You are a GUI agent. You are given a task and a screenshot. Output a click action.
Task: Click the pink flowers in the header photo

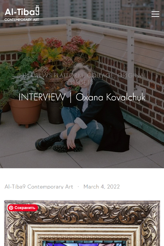(53, 42)
